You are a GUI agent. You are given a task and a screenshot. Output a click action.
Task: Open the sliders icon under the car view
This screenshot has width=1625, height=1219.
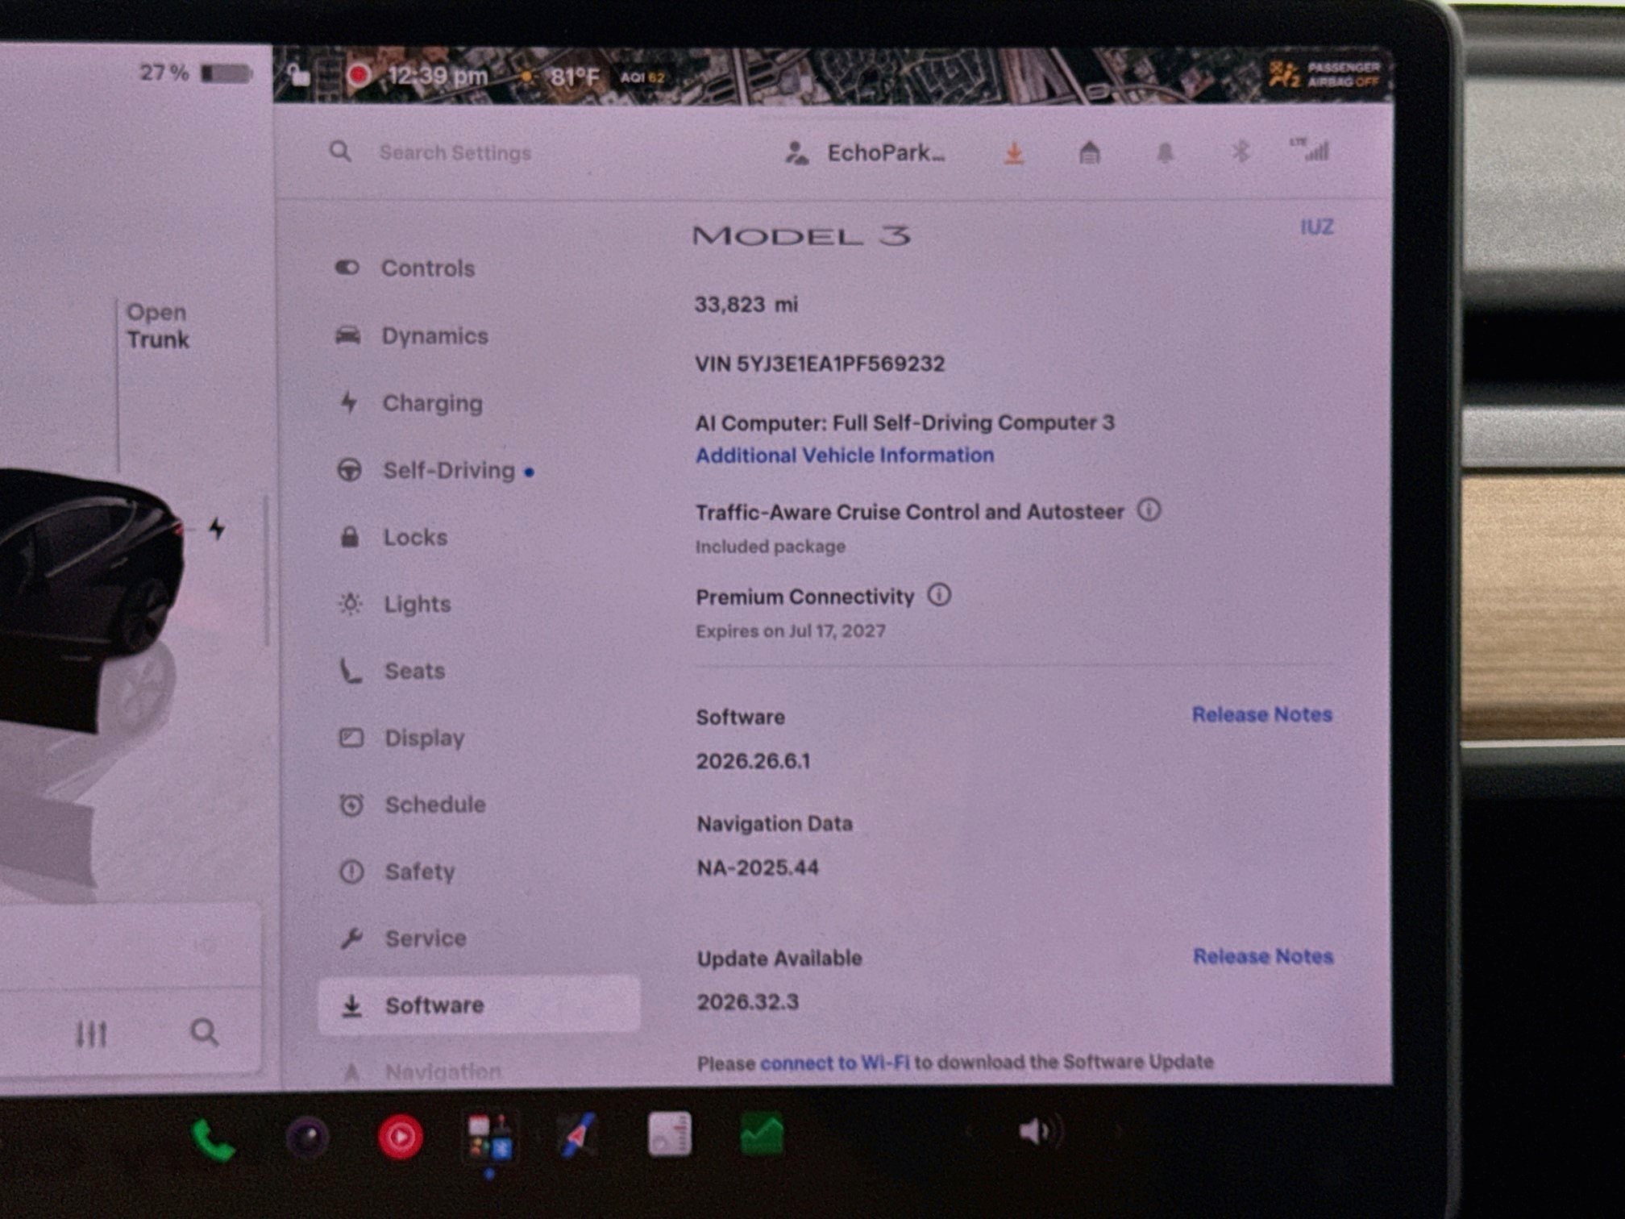[x=91, y=1034]
